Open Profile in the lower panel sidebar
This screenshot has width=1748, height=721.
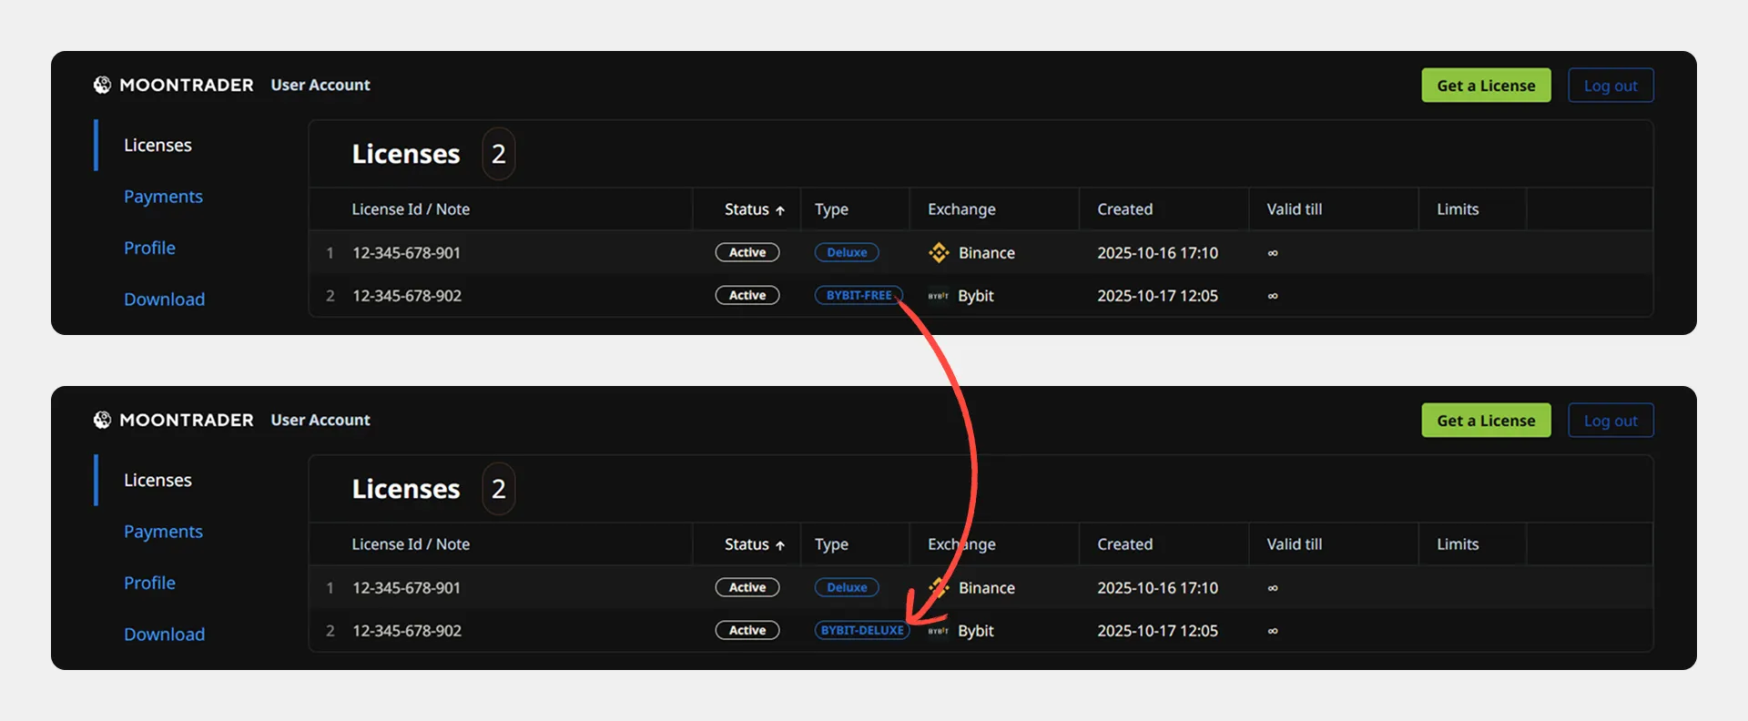[149, 583]
